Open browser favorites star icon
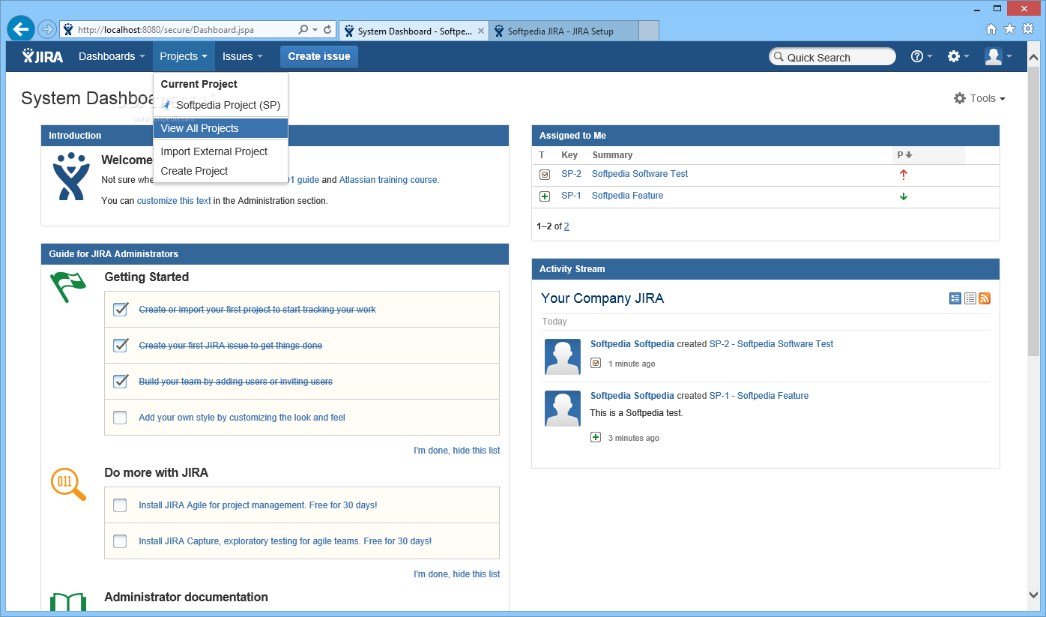The height and width of the screenshot is (617, 1046). (x=1009, y=29)
